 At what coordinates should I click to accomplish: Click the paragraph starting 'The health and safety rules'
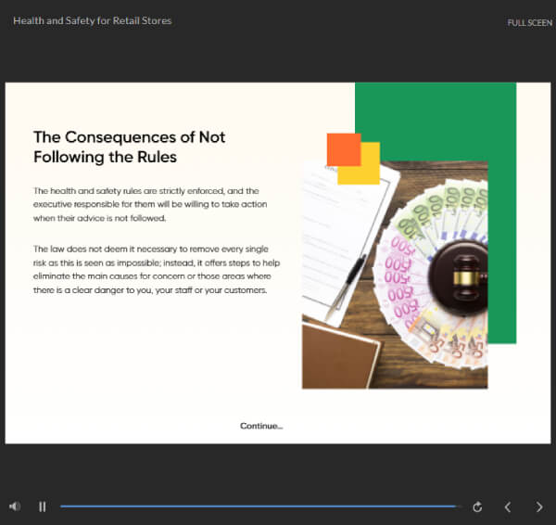coord(150,204)
